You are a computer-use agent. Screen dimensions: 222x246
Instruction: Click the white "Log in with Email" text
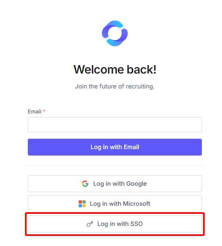(115, 147)
